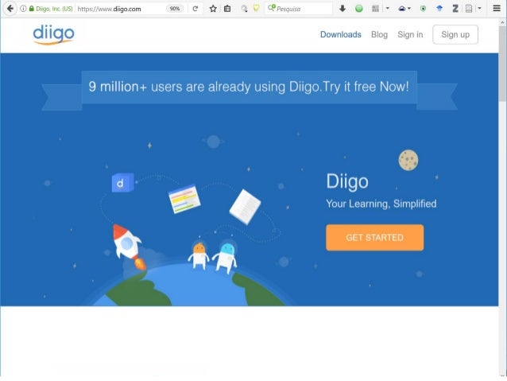The width and height of the screenshot is (507, 381).
Task: Click the vertical scrollbar thumb
Action: click(502, 64)
